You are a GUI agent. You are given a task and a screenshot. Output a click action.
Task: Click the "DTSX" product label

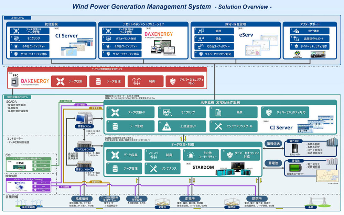click(20, 163)
